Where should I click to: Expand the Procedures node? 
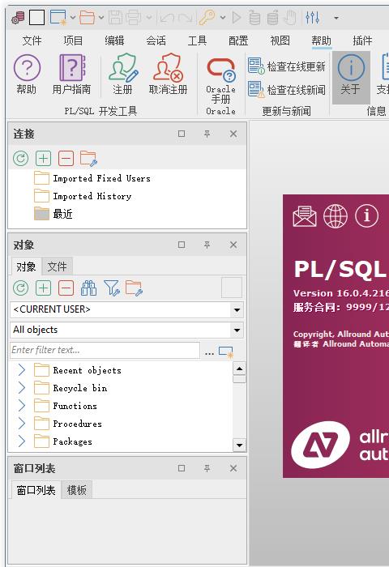click(x=22, y=424)
